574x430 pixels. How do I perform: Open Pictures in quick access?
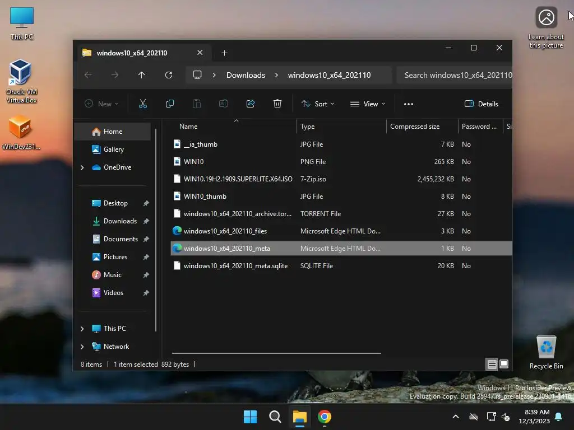coord(112,256)
